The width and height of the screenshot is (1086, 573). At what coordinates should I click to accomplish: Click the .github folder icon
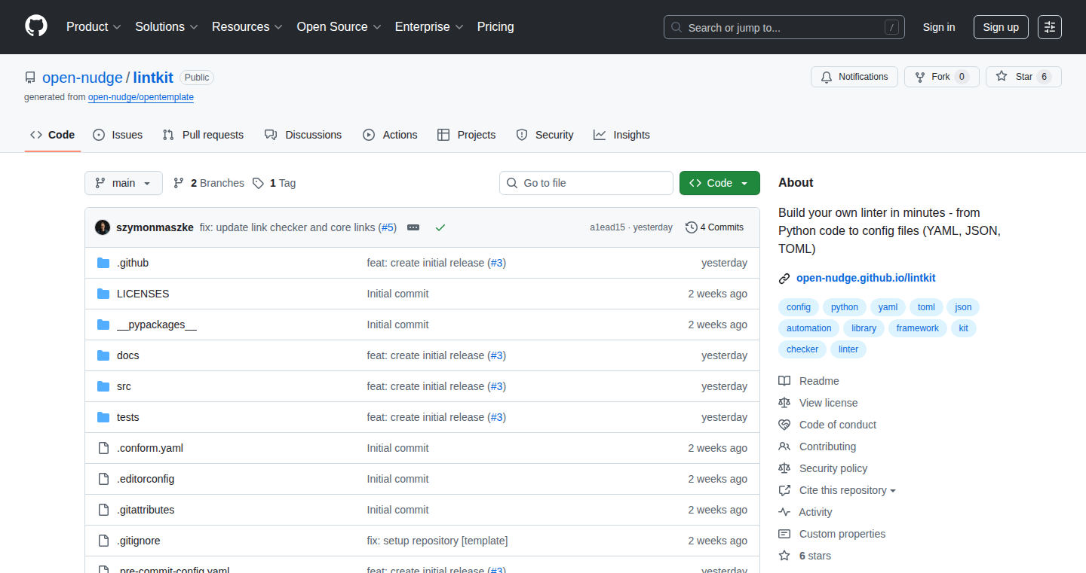coord(103,263)
